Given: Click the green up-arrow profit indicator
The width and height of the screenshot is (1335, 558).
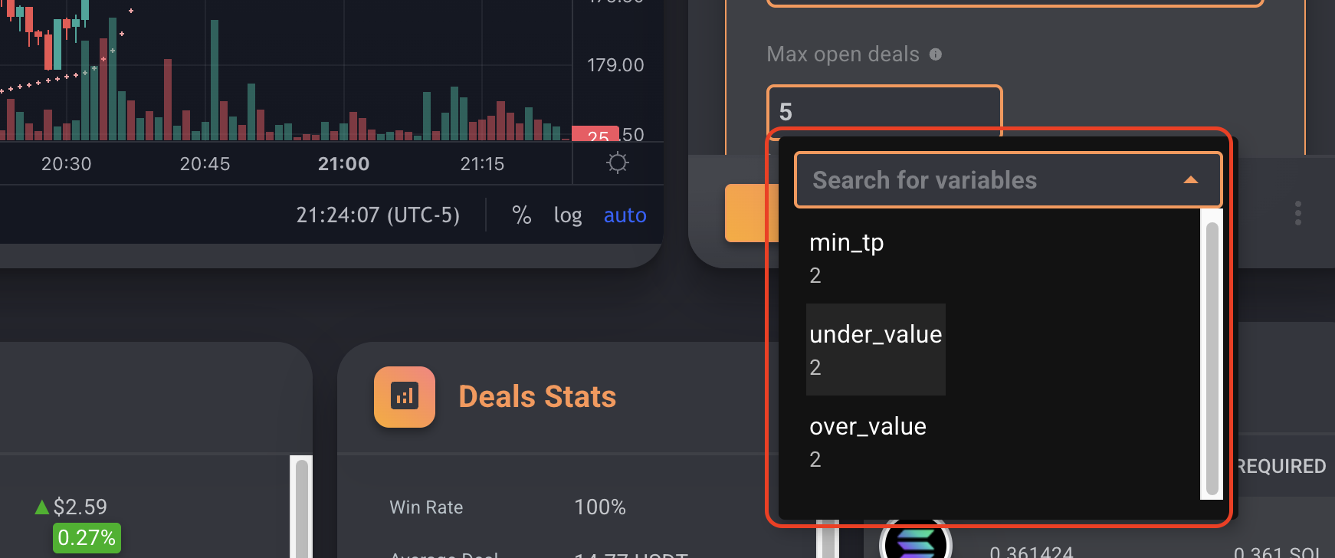Looking at the screenshot, I should pyautogui.click(x=42, y=507).
